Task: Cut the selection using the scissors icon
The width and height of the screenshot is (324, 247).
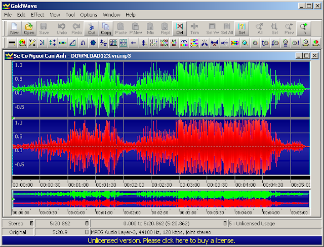Action: click(x=91, y=28)
